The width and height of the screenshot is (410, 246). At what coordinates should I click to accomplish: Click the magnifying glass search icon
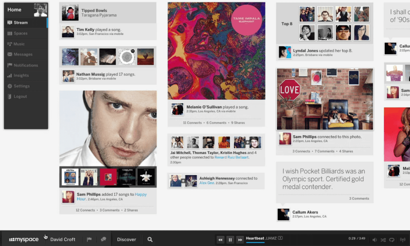coord(150,239)
